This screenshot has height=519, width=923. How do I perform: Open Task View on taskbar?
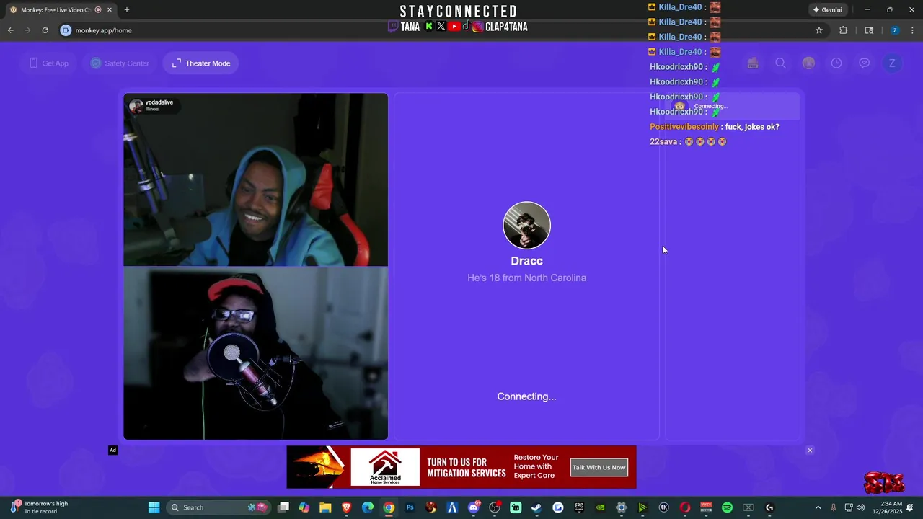(x=283, y=507)
